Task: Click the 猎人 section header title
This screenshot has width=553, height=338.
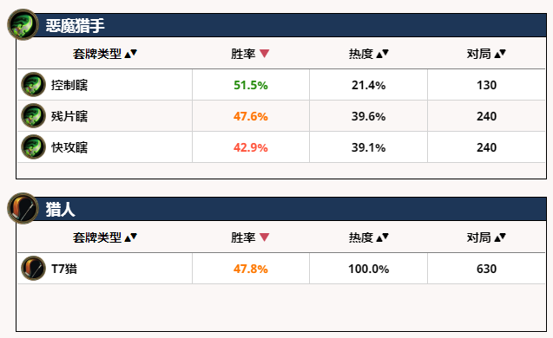Action: pos(60,210)
